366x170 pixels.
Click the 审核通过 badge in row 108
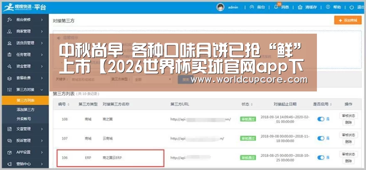pyautogui.click(x=248, y=119)
